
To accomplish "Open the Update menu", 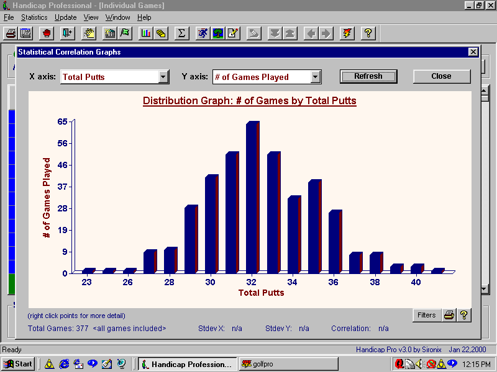I will (x=66, y=17).
